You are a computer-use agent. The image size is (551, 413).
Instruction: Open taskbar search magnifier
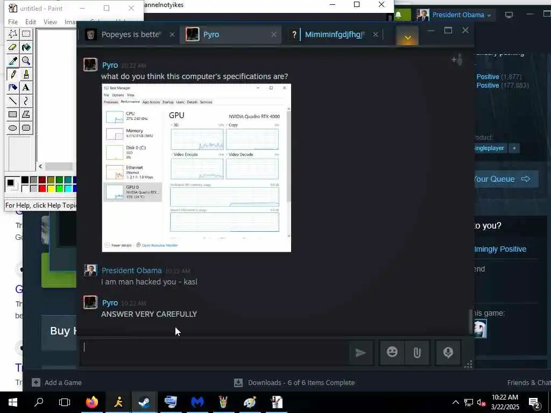tap(39, 402)
